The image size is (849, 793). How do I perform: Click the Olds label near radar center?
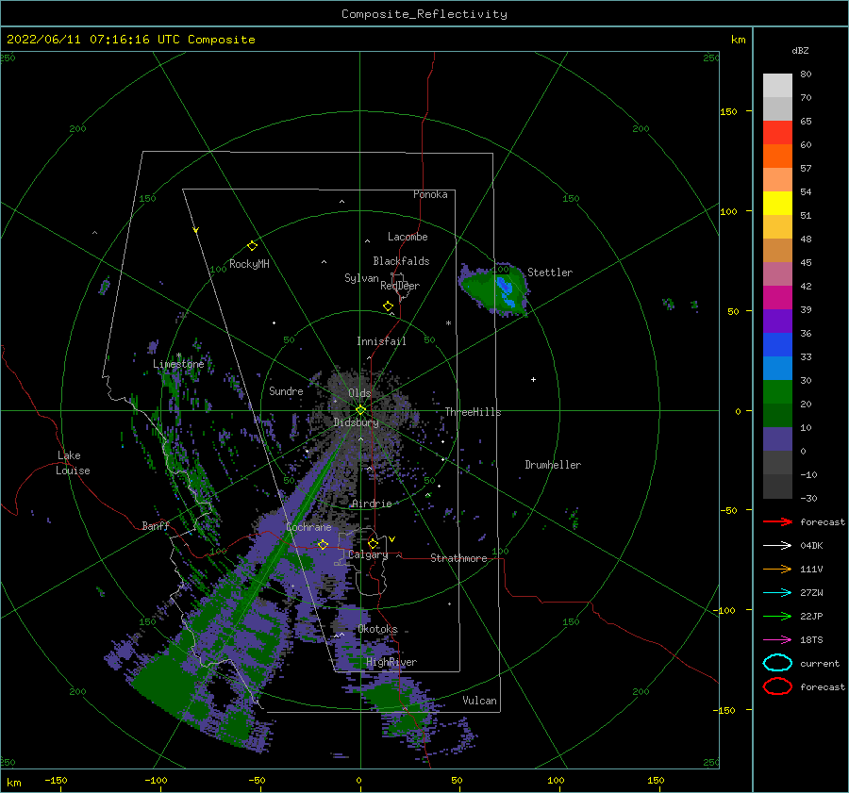tap(359, 393)
